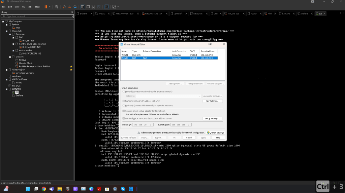
Task: Open Skype from the taskbar
Action: pos(123,189)
